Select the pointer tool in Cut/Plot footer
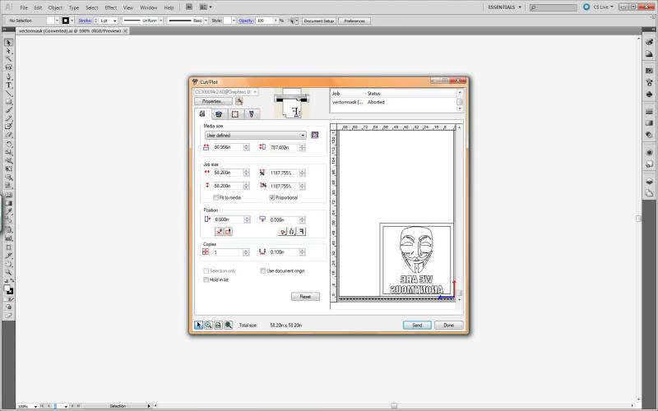 coord(198,325)
